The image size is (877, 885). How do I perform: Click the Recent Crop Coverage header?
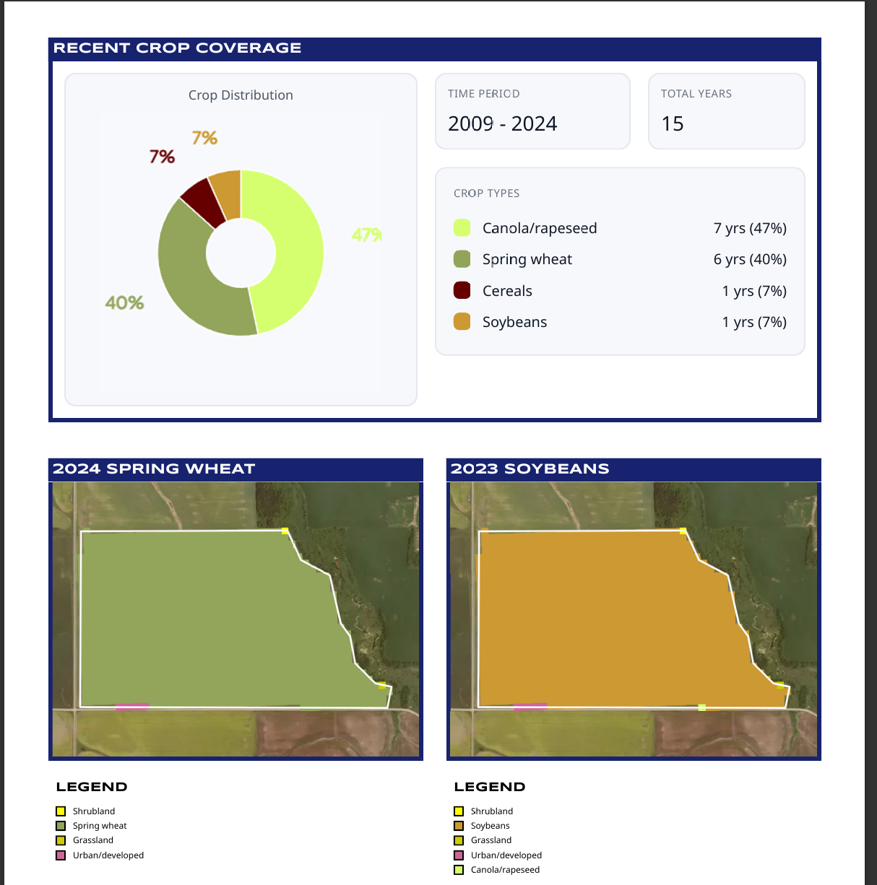point(178,48)
